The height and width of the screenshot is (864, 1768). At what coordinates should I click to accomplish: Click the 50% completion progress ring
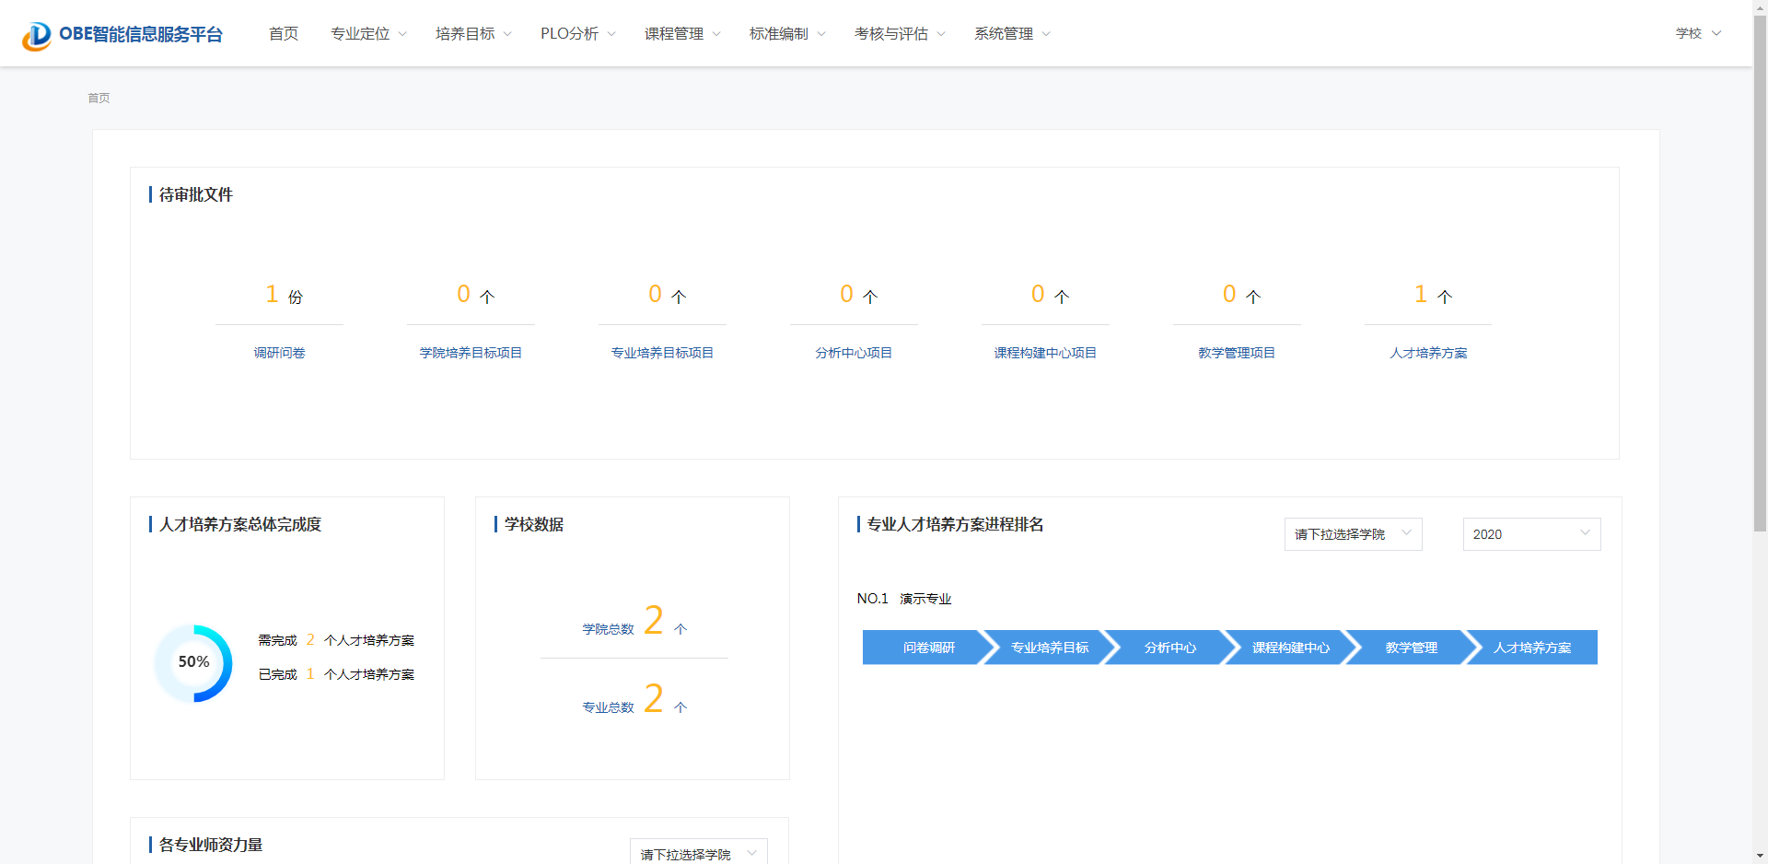pos(193,663)
